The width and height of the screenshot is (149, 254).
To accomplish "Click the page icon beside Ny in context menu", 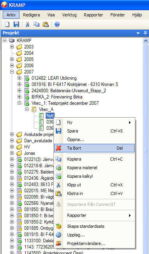I will pyautogui.click(x=58, y=122).
